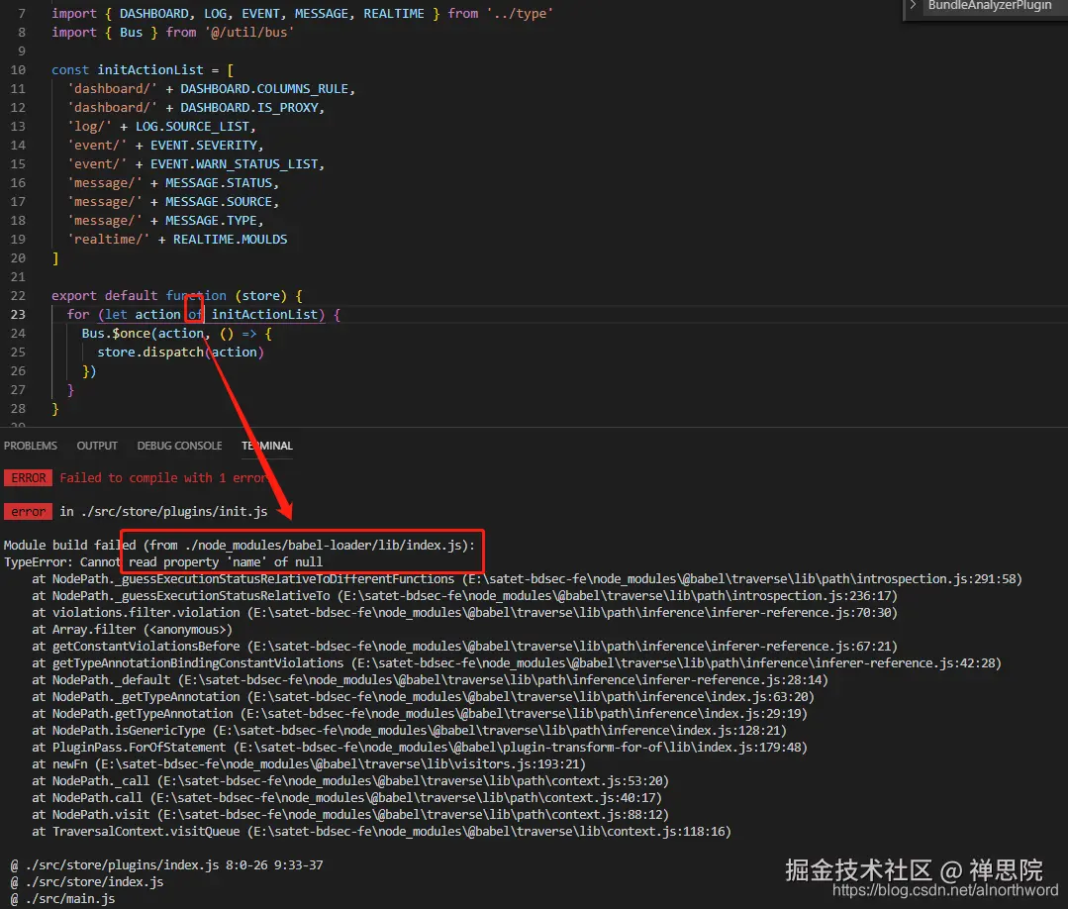The width and height of the screenshot is (1068, 909).
Task: Click MESSAGE.STATUS on line 16
Action: 219,183
